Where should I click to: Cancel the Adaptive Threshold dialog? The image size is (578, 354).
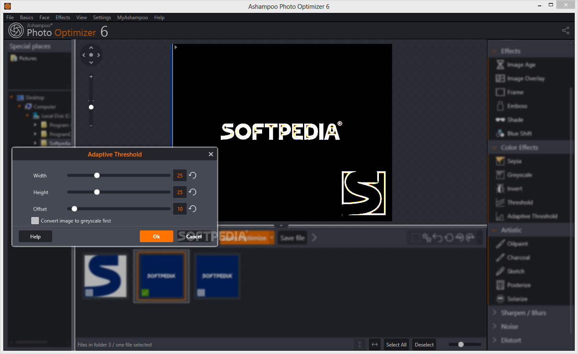coord(194,236)
